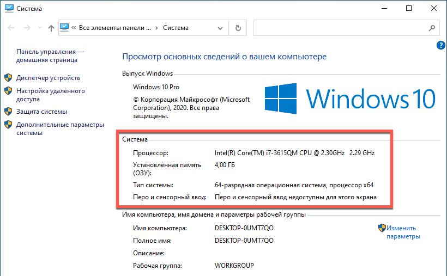The image size is (447, 276).
Task: Click the Windows 10 logo image
Action: tap(350, 99)
